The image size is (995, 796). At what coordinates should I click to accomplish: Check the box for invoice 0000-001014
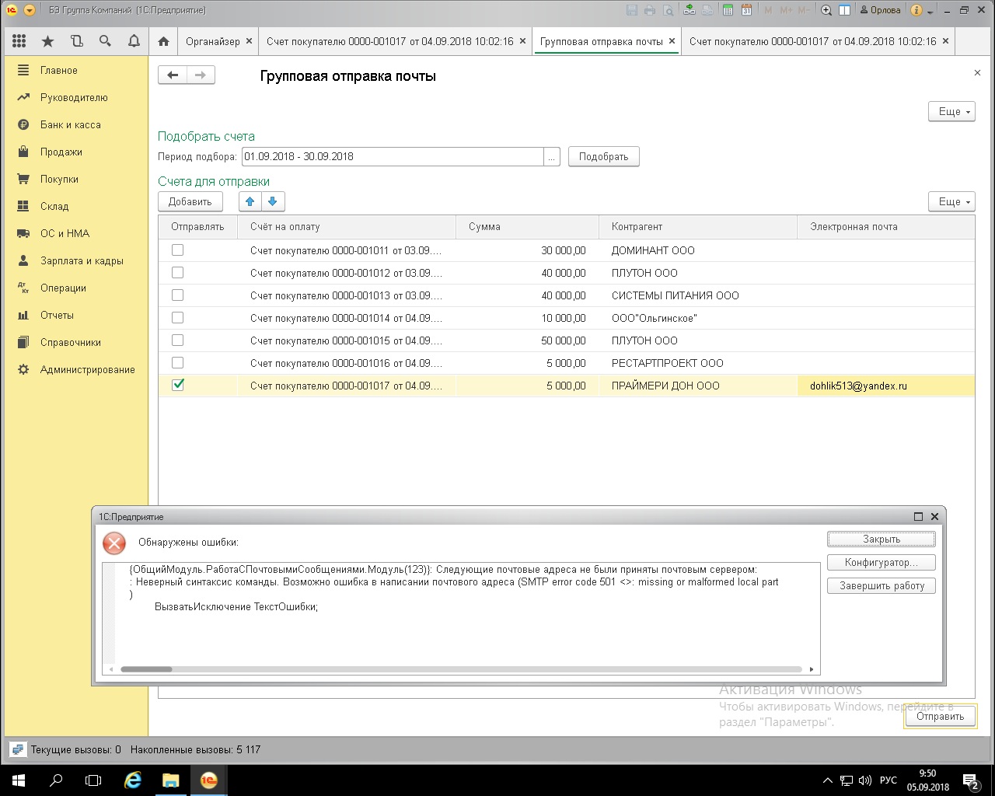click(x=178, y=318)
